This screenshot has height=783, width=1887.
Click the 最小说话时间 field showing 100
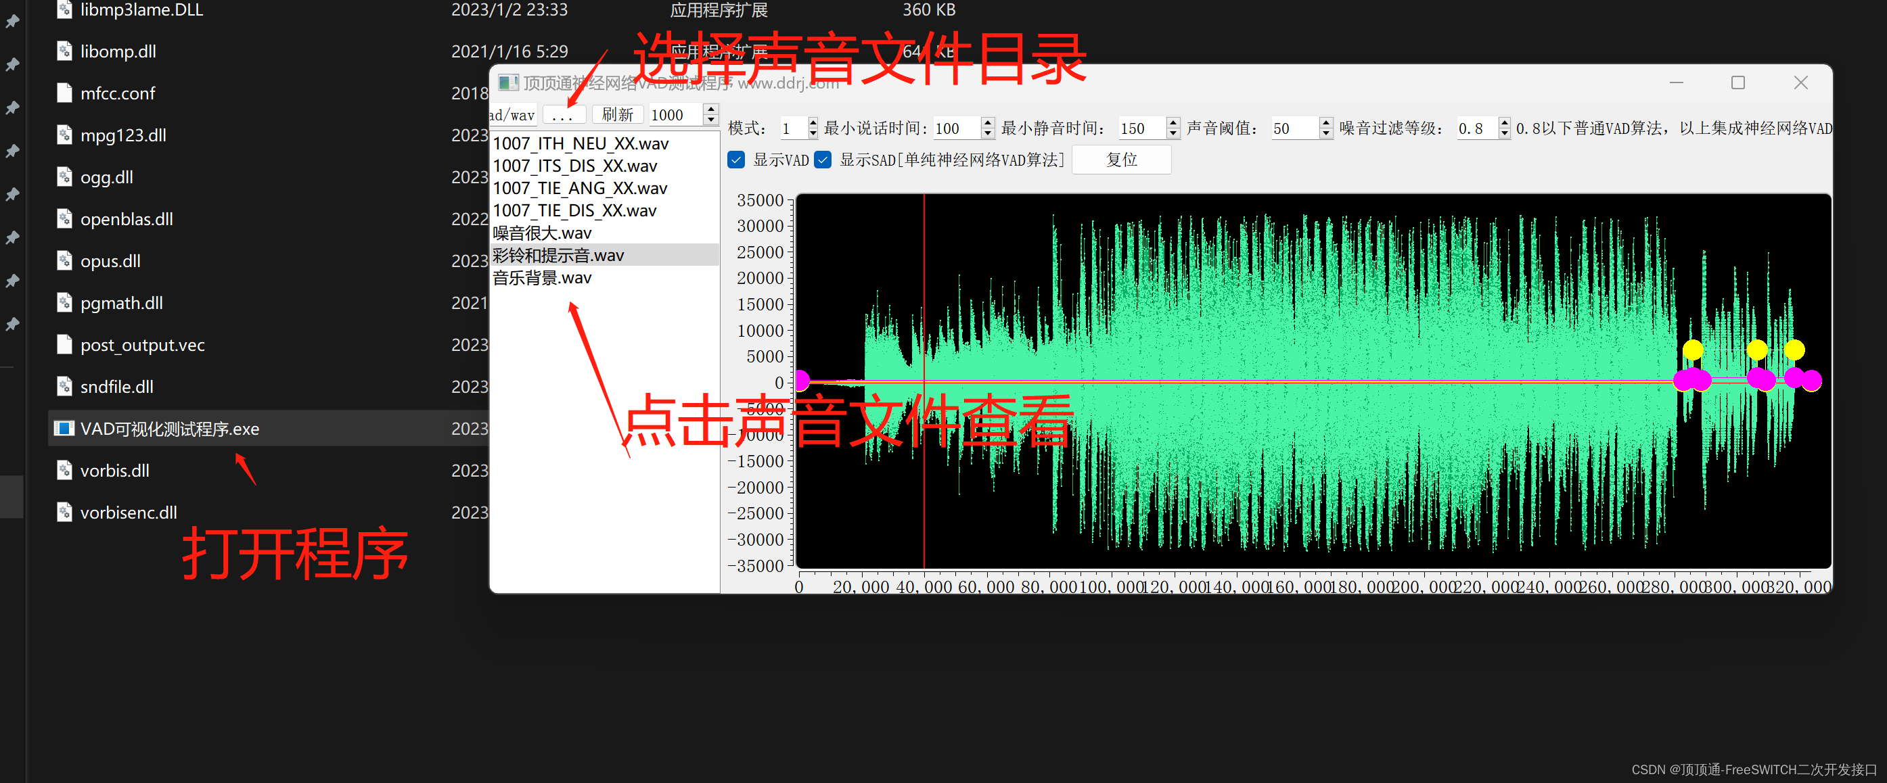[957, 128]
